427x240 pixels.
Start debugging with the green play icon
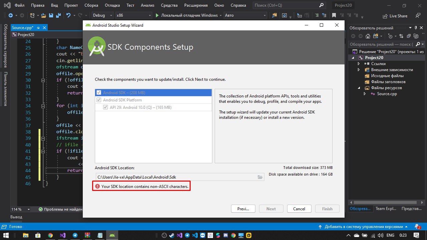tap(158, 15)
